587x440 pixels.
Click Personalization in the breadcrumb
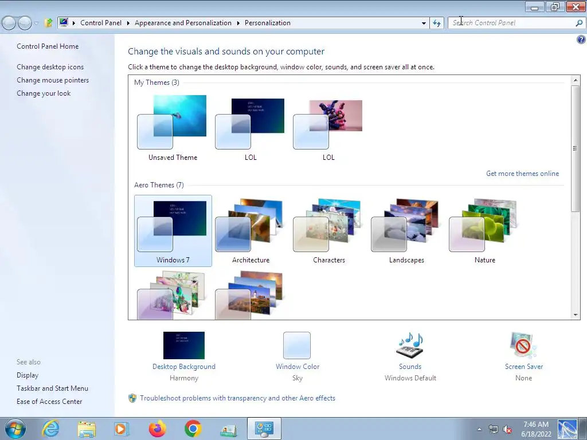coord(267,23)
